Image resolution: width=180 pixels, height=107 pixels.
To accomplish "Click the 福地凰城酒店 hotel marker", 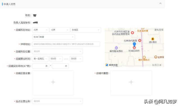I will coord(116,48).
